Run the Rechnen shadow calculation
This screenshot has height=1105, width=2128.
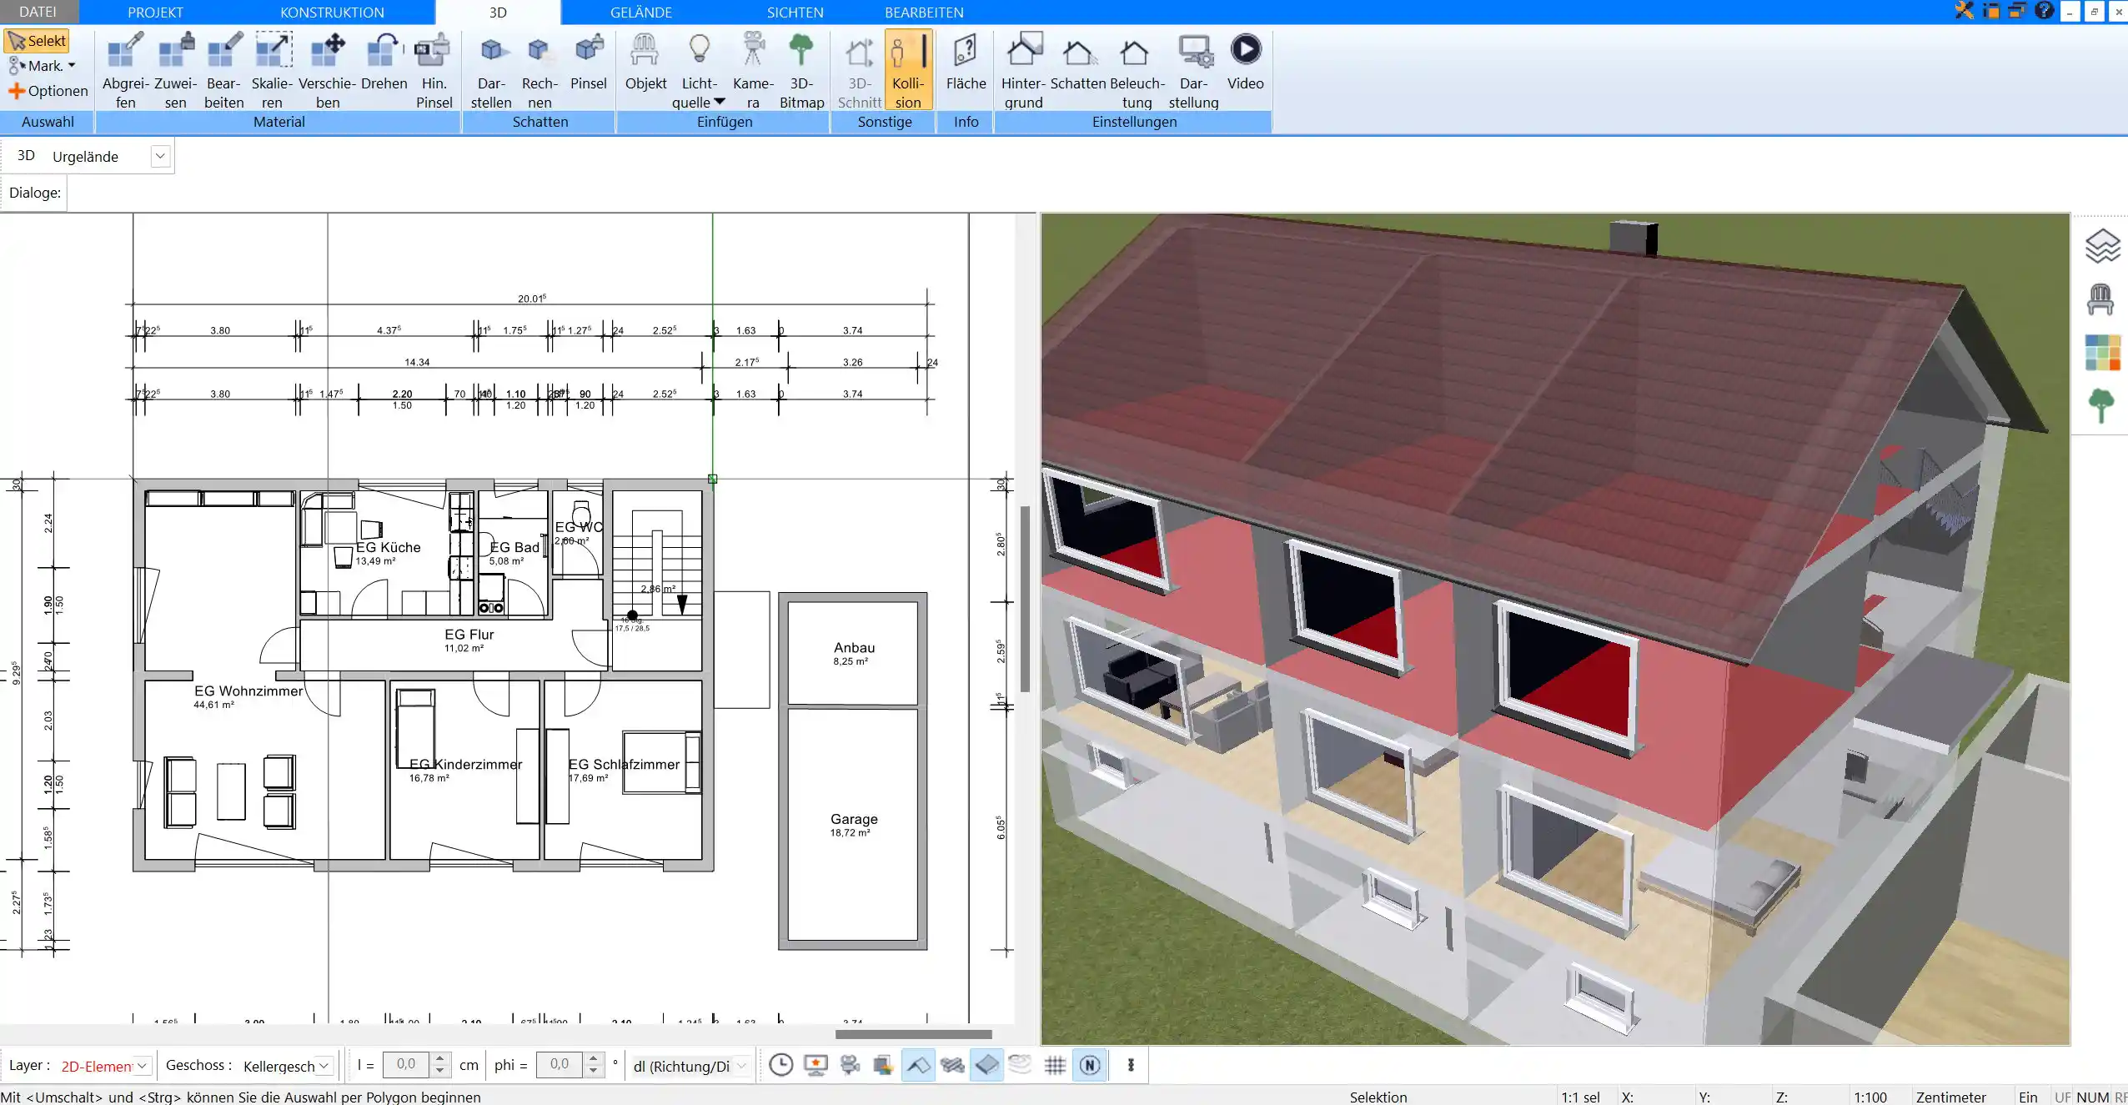click(540, 70)
